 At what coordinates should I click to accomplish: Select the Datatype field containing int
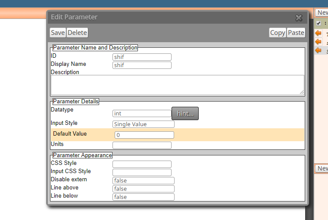[x=142, y=114]
